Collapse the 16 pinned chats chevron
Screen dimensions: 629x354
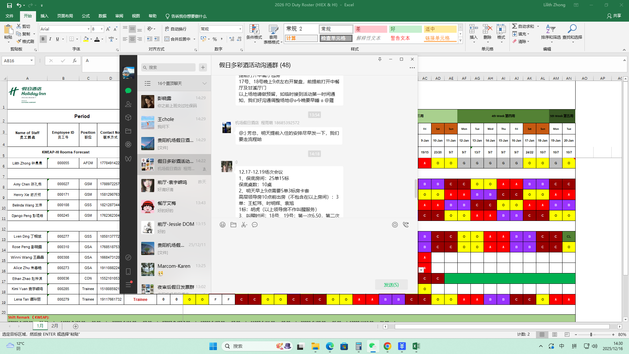pos(204,84)
